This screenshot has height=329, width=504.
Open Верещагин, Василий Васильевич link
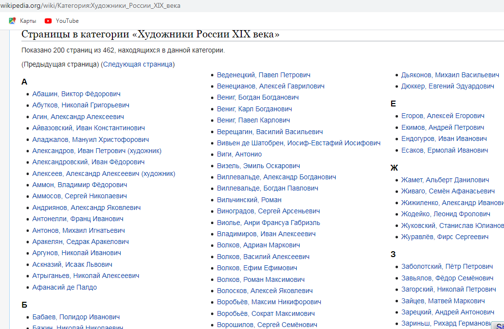pos(270,132)
